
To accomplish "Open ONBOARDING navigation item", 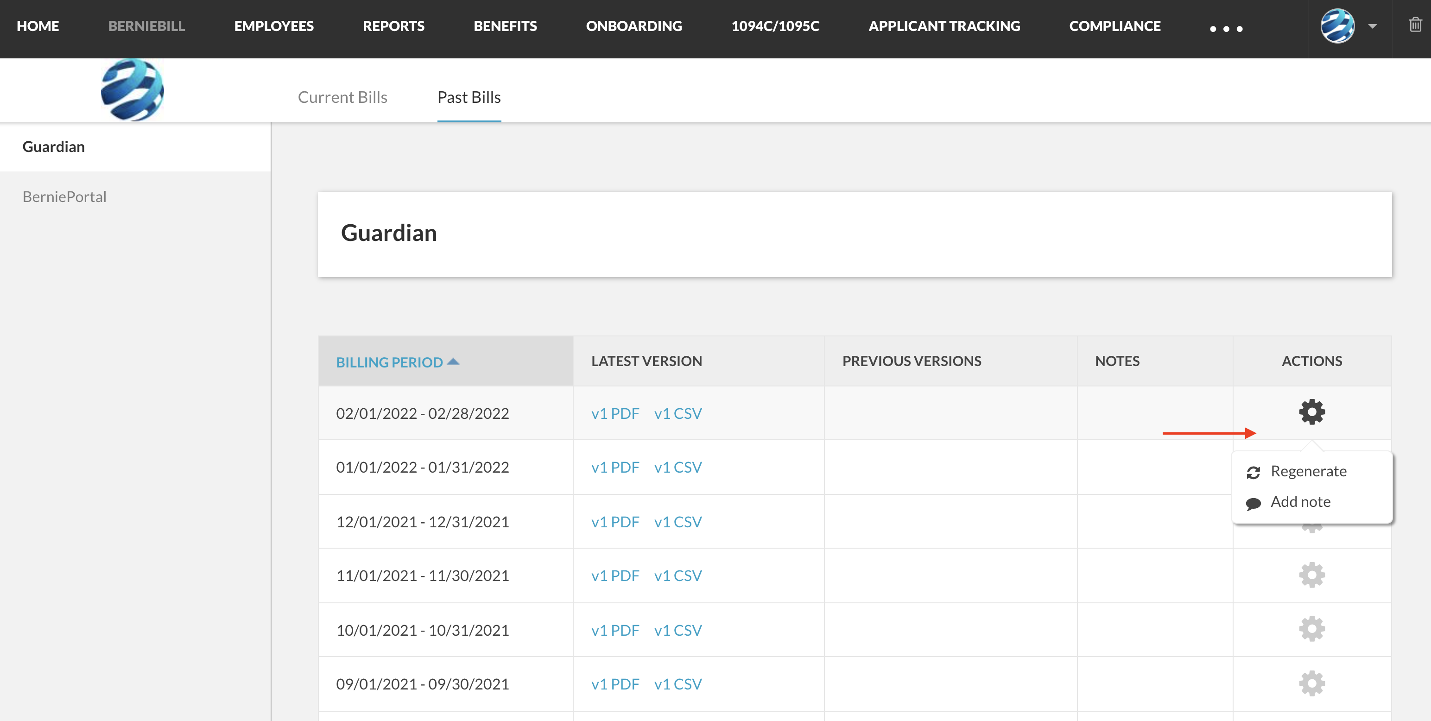I will [x=634, y=26].
